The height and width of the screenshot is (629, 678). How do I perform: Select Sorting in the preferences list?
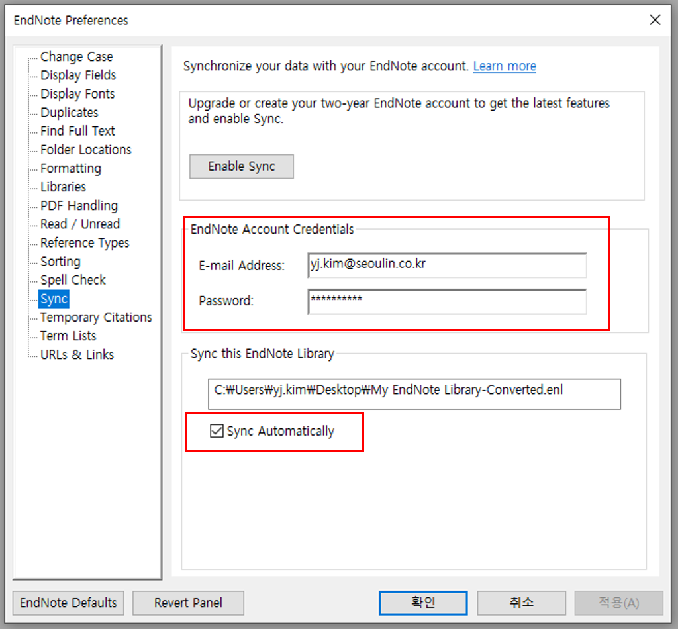60,261
